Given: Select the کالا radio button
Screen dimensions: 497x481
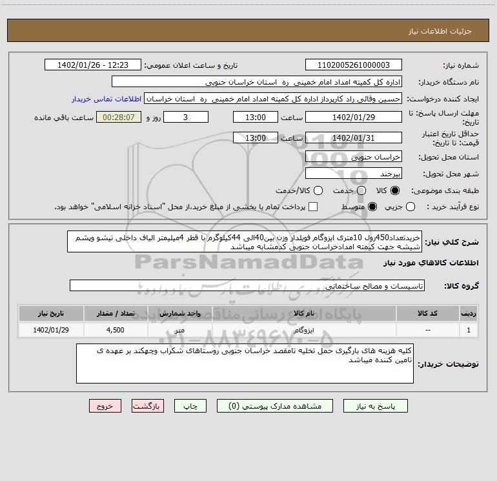Looking at the screenshot, I should [x=395, y=190].
